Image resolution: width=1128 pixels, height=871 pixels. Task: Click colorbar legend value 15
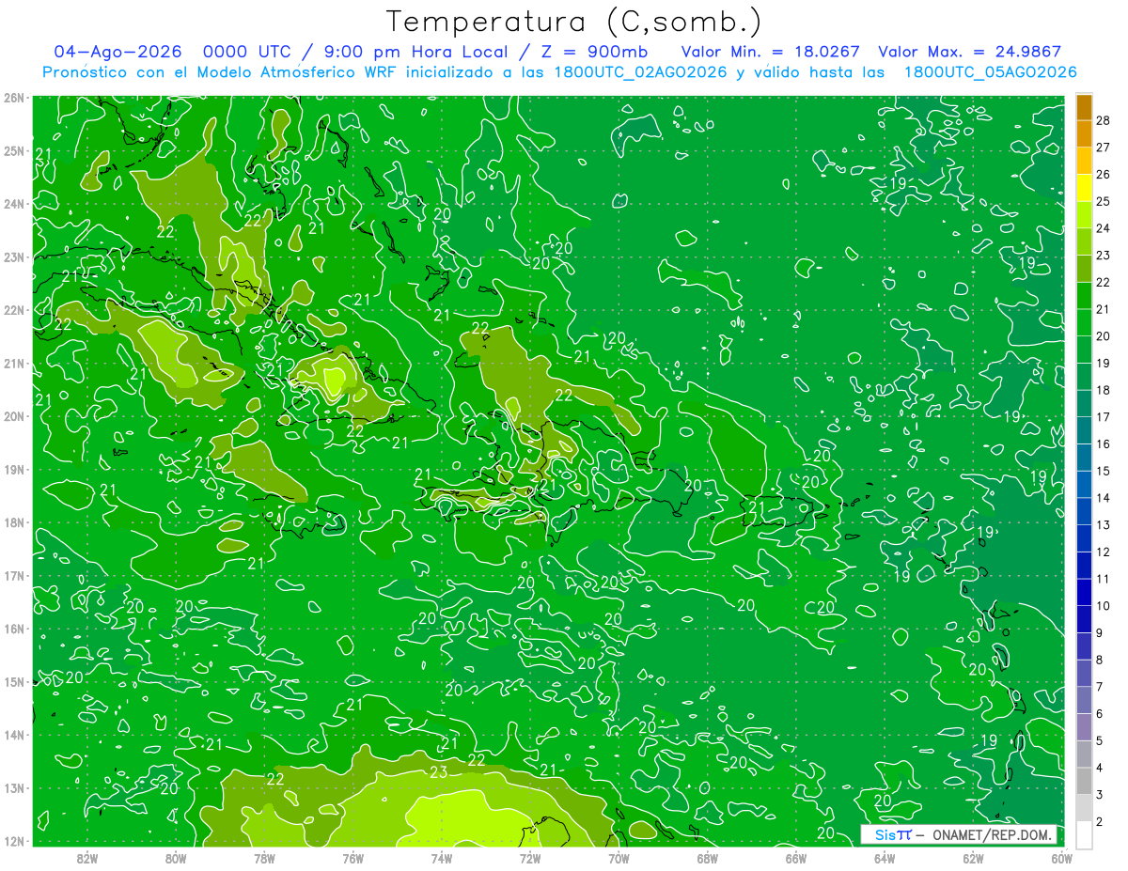(x=1104, y=471)
